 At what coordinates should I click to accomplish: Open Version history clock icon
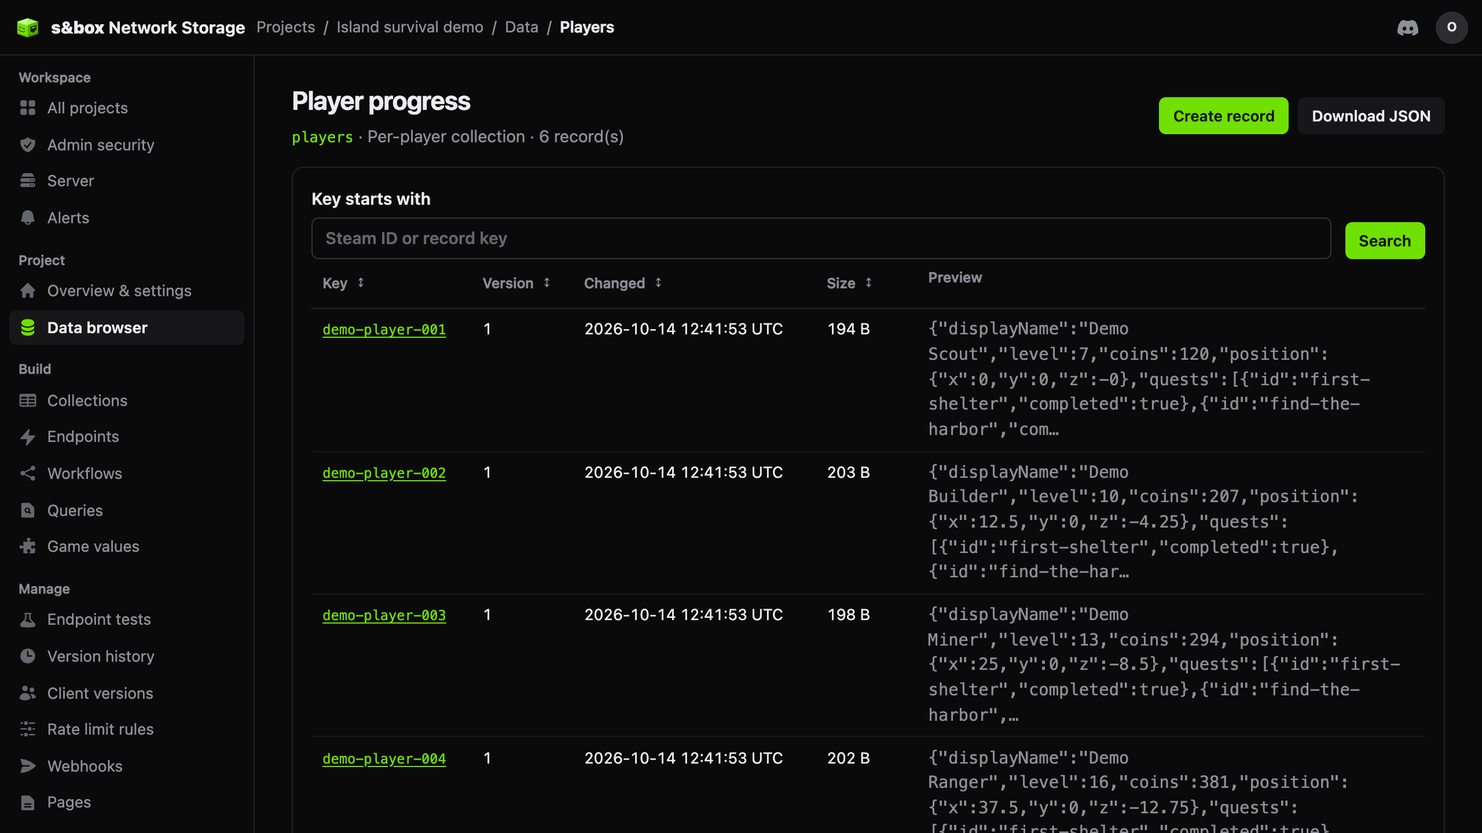tap(28, 656)
